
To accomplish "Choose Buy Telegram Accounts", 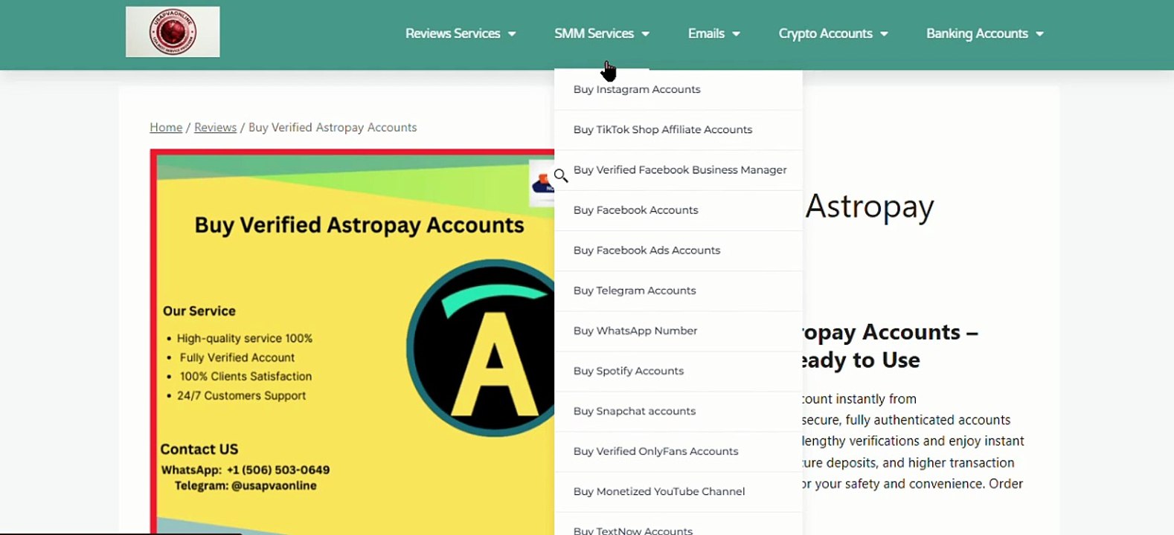I will click(678, 291).
